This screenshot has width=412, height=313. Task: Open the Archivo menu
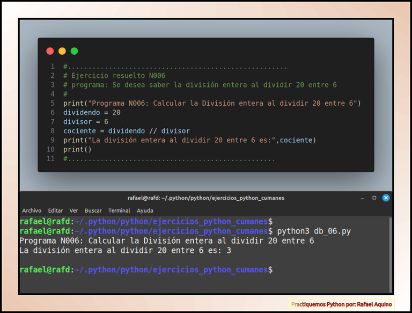click(x=32, y=210)
